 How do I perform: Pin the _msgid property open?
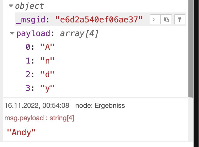coord(180,19)
